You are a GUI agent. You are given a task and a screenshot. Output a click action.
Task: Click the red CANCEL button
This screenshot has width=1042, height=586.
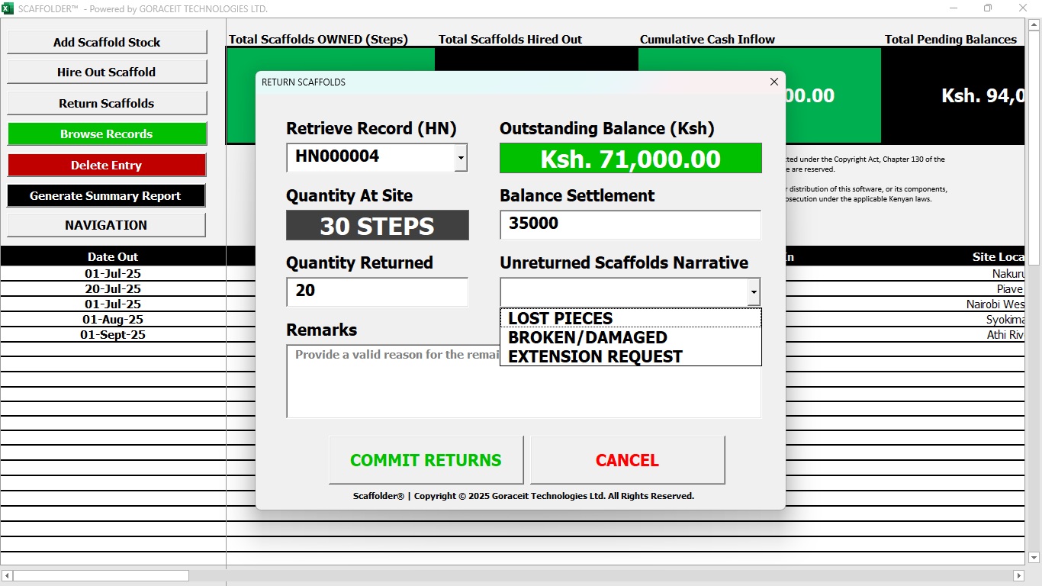coord(627,460)
